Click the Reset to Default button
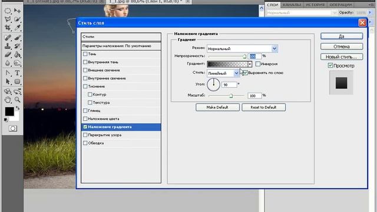Screen dimensions: 377x212 coord(263,107)
